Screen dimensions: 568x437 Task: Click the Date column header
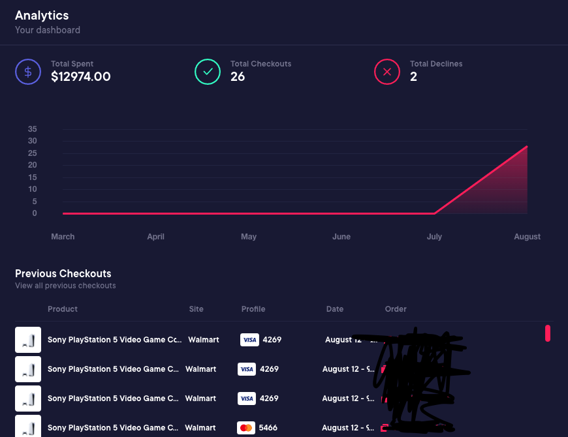[x=335, y=309]
